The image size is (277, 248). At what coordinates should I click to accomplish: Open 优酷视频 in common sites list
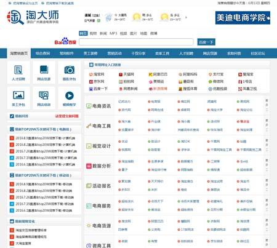217,89
